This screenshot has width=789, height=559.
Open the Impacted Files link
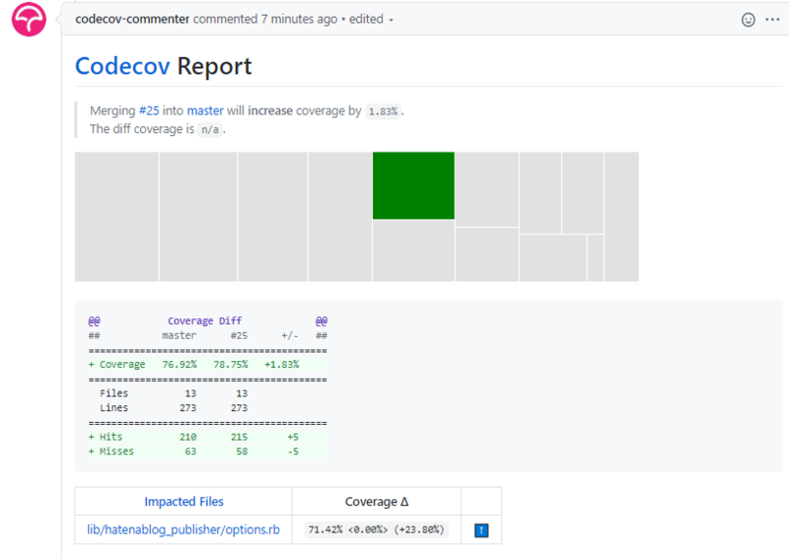coord(183,502)
